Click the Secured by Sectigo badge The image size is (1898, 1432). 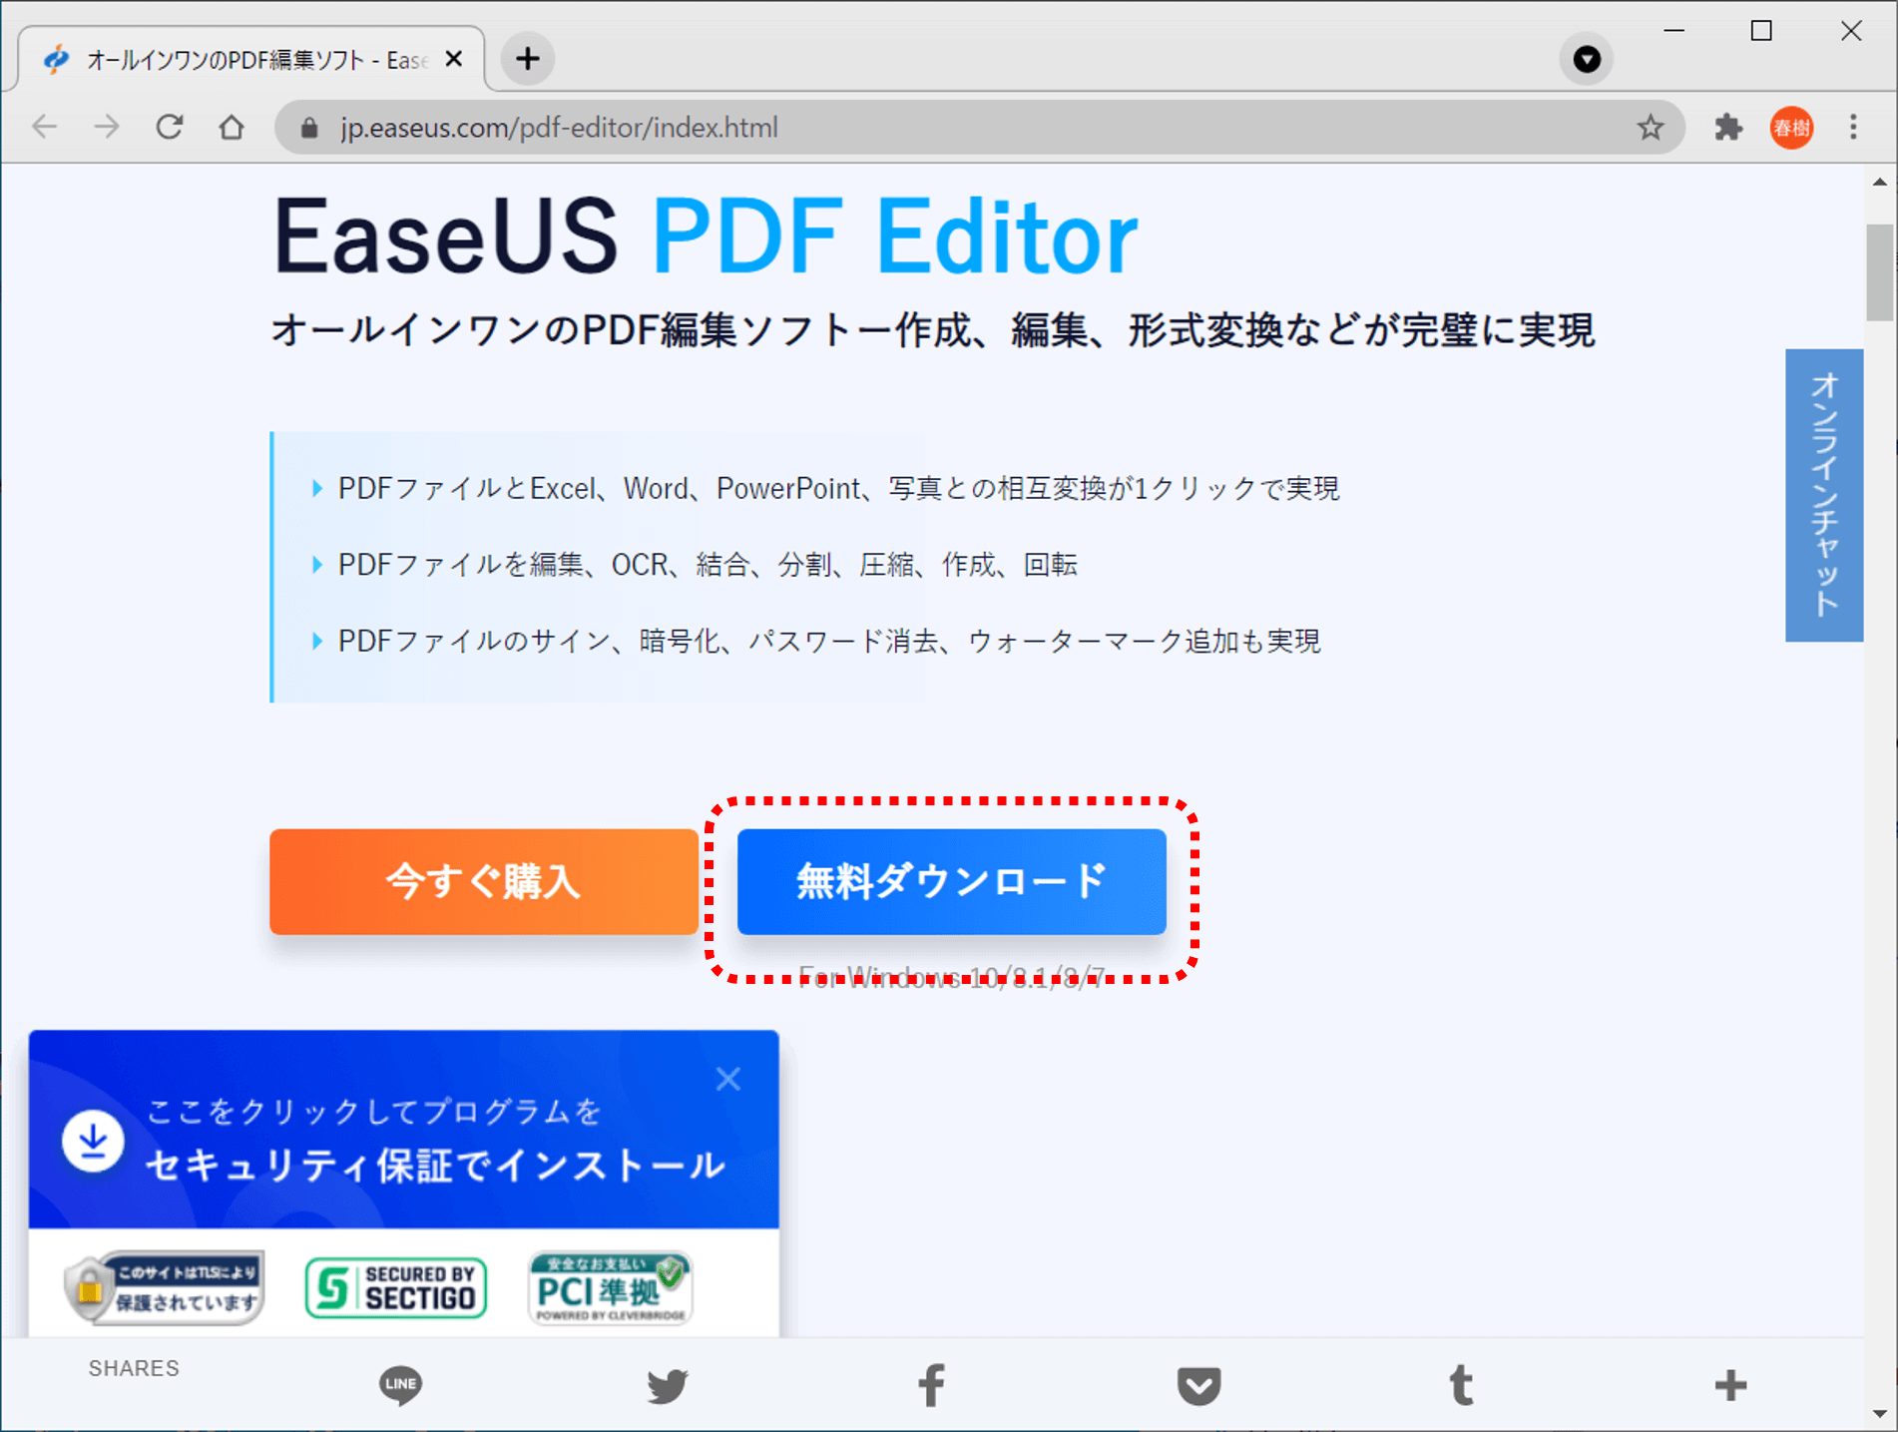pos(396,1287)
